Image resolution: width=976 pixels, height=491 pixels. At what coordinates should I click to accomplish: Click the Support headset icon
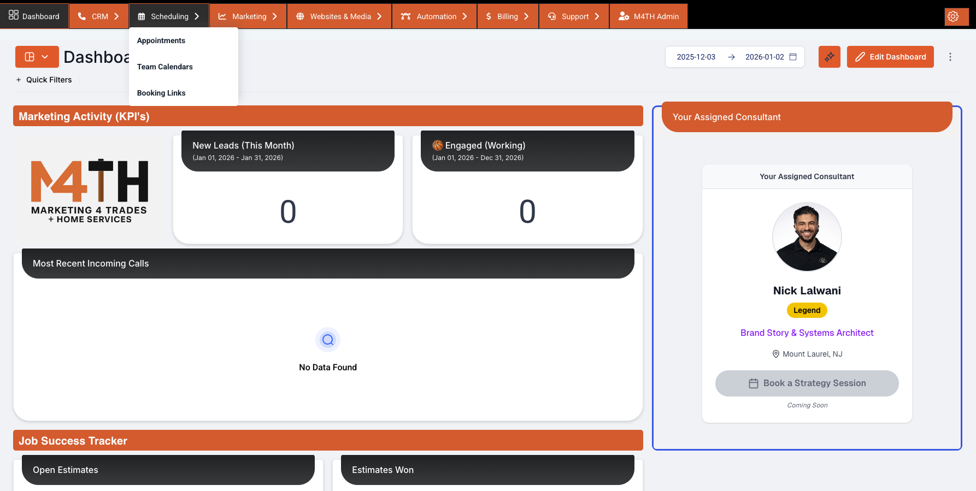point(552,16)
